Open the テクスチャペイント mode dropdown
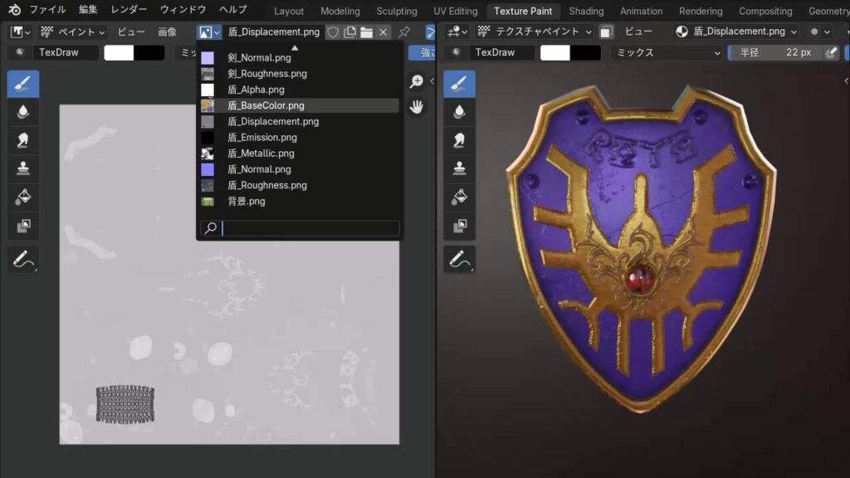The width and height of the screenshot is (850, 478). (534, 32)
